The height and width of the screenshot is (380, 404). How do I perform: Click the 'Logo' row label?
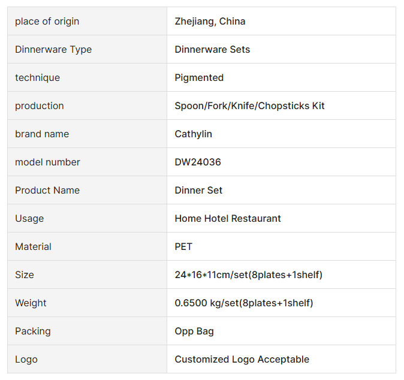(x=26, y=360)
